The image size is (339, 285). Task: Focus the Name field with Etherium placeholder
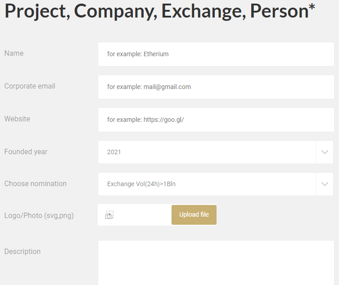pyautogui.click(x=215, y=54)
